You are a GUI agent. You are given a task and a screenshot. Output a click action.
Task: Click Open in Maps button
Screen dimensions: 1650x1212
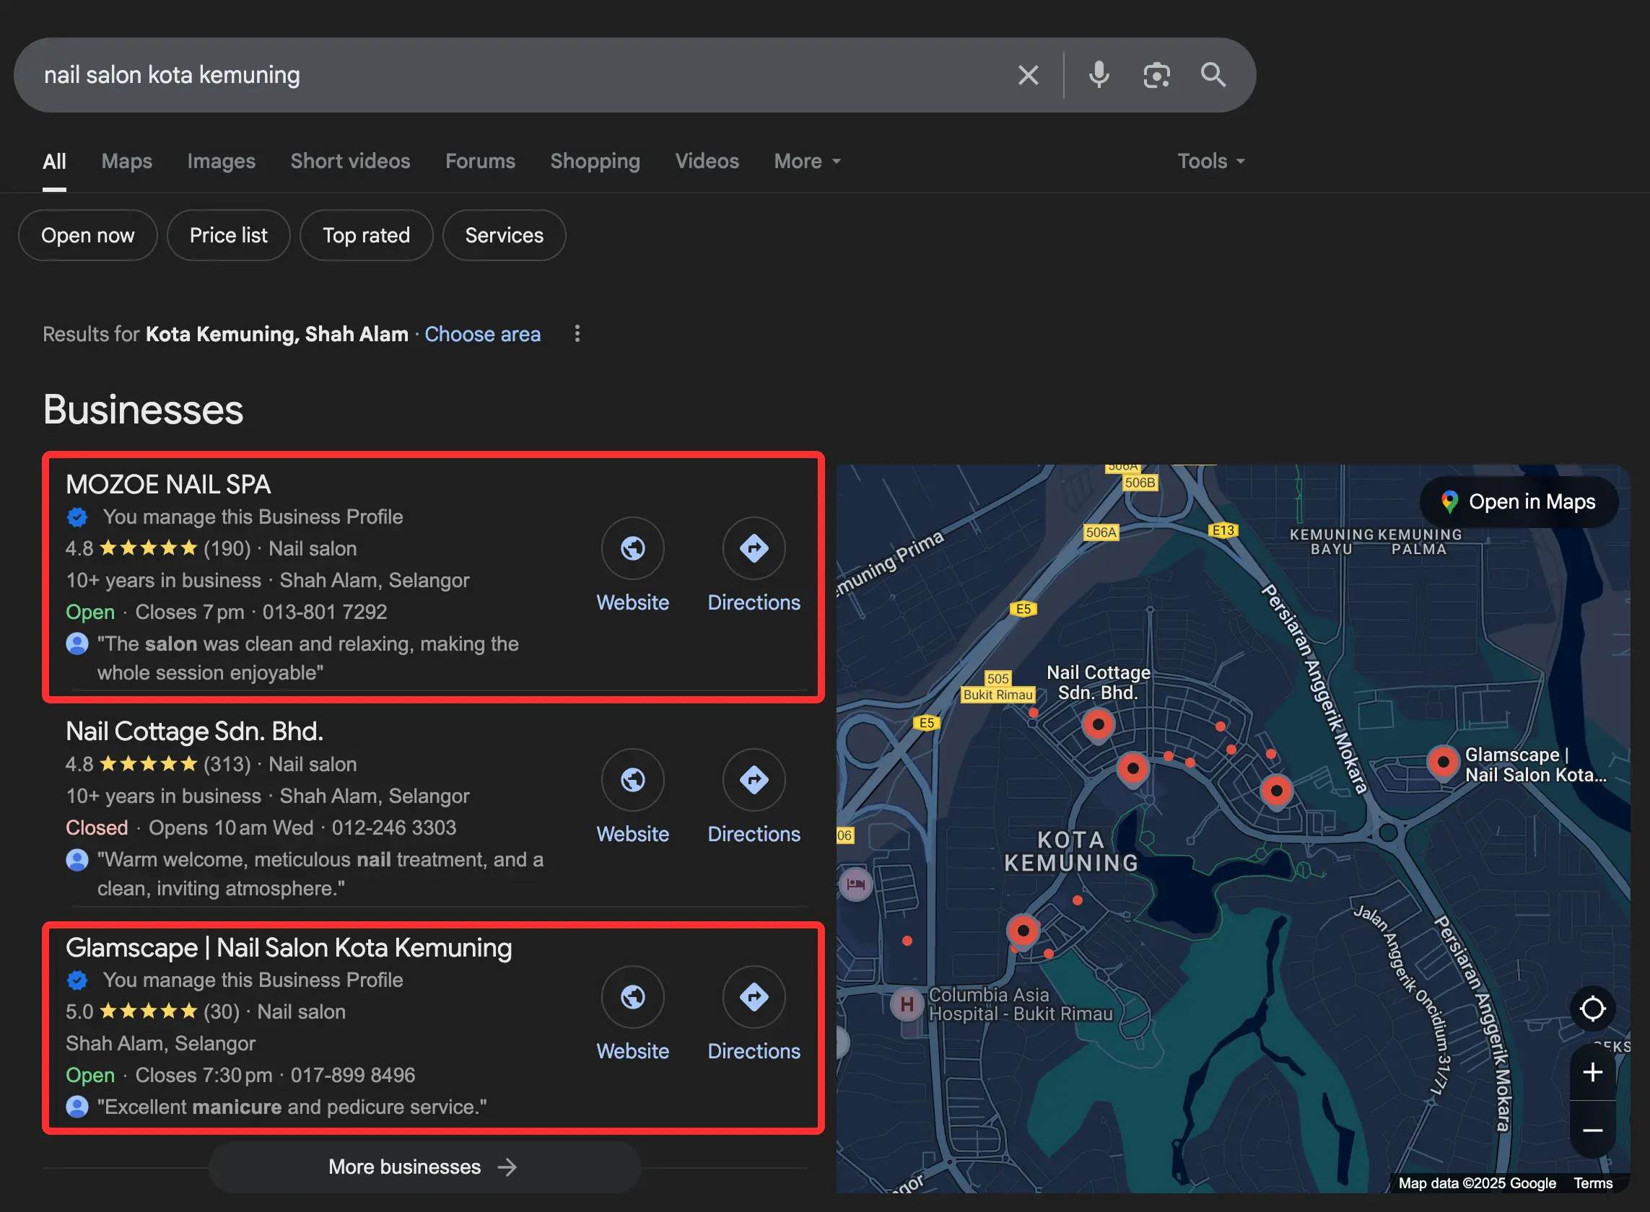tap(1519, 502)
